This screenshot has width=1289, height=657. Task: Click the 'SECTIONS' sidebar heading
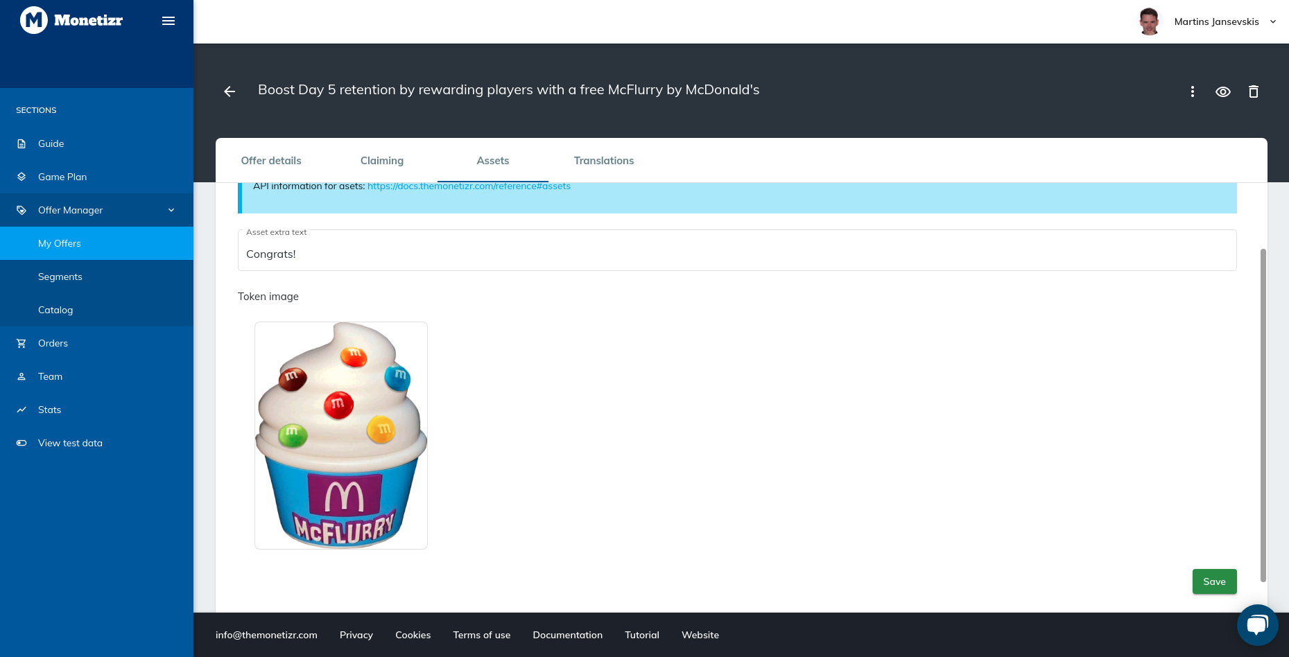(36, 110)
